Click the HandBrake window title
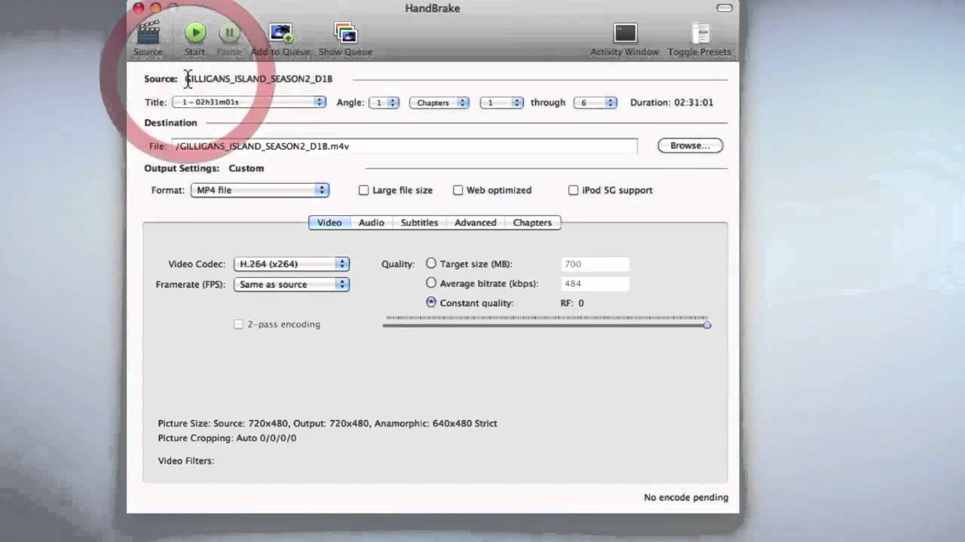This screenshot has width=965, height=542. click(432, 8)
